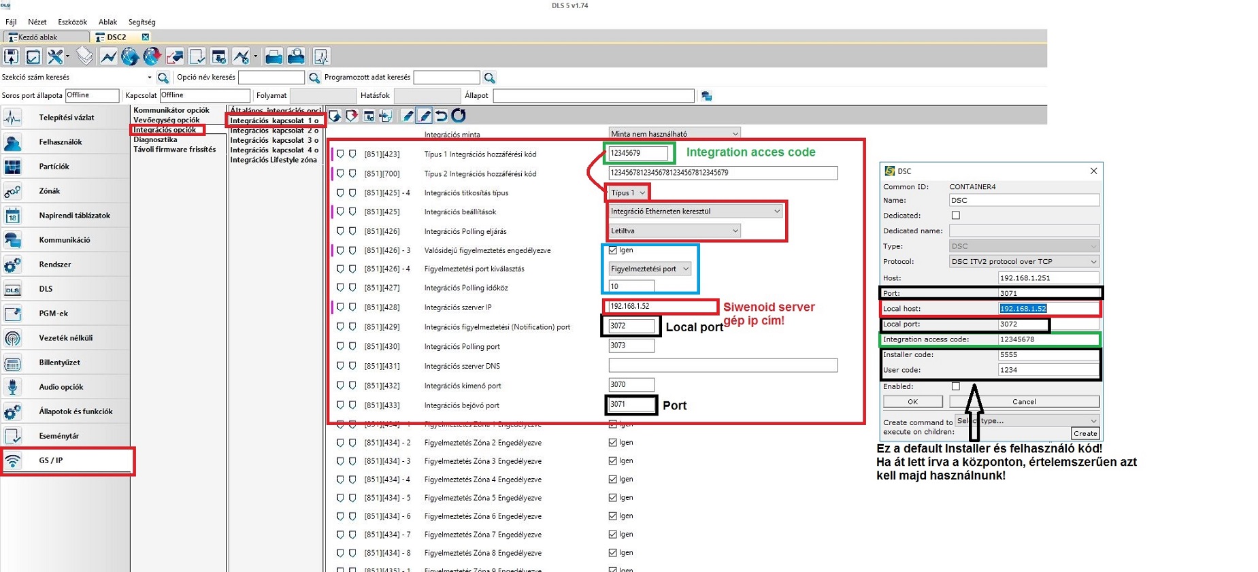Expand the Protocol dropdown in DSC dialog

1024,262
